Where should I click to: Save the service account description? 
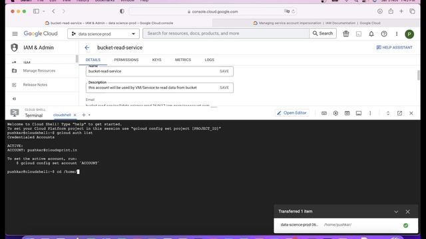click(224, 88)
